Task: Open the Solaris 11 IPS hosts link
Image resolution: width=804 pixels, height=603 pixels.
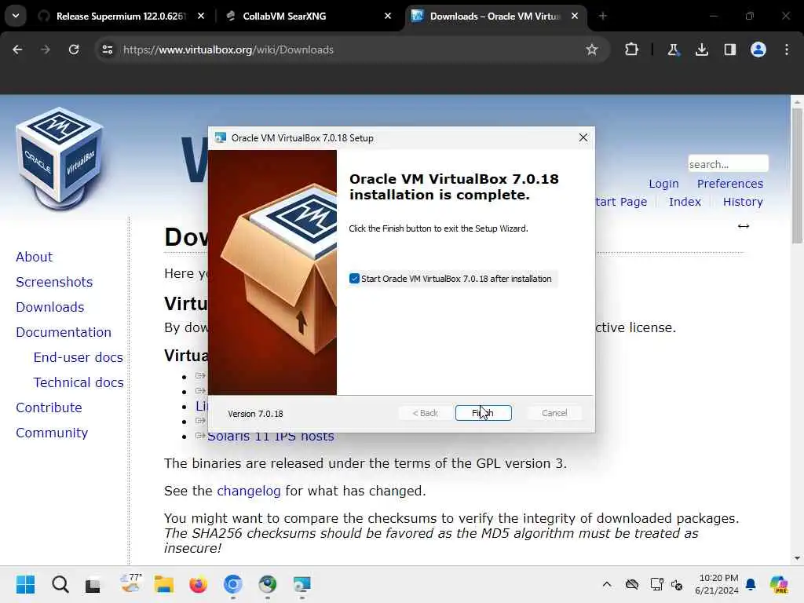Action: click(271, 437)
